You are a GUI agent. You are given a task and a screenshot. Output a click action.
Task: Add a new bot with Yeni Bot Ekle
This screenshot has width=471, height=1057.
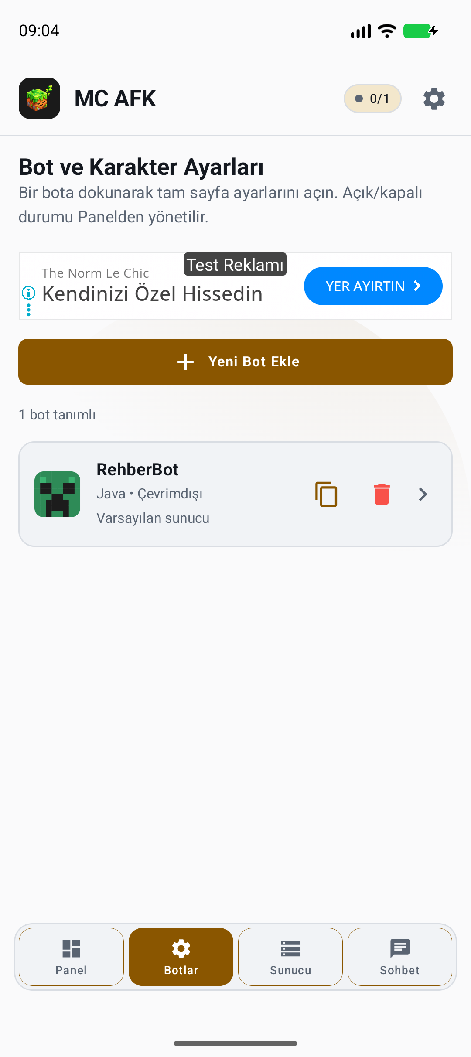235,361
